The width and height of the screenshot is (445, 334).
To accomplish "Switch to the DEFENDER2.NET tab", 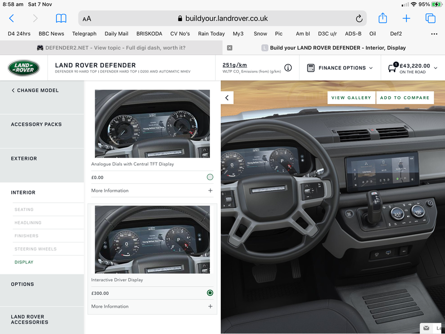I will click(x=111, y=48).
